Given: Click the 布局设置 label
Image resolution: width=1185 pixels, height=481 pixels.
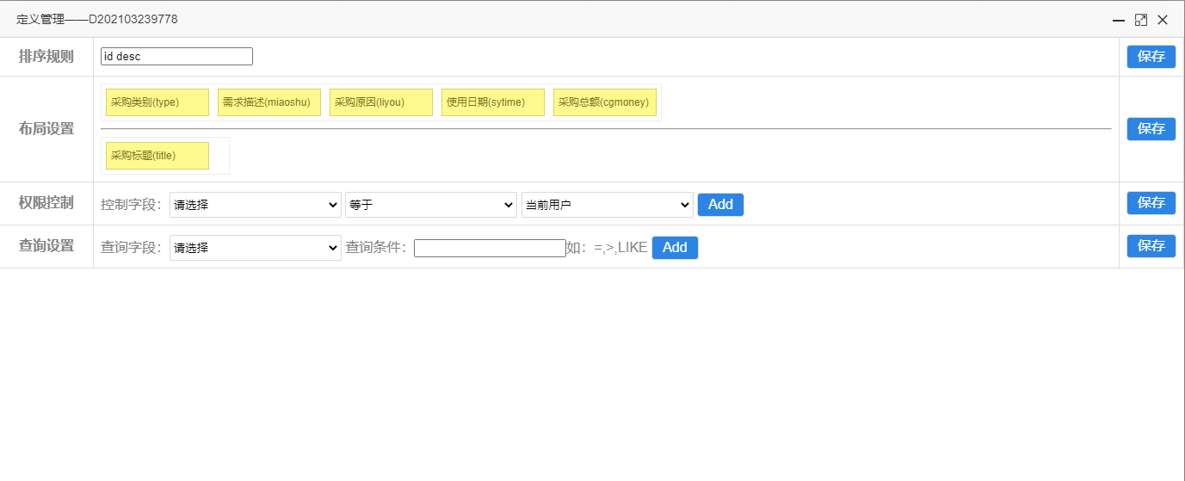Looking at the screenshot, I should (x=46, y=129).
